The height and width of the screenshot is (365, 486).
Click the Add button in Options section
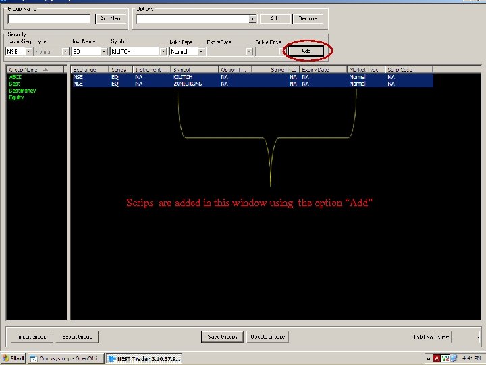coord(275,19)
